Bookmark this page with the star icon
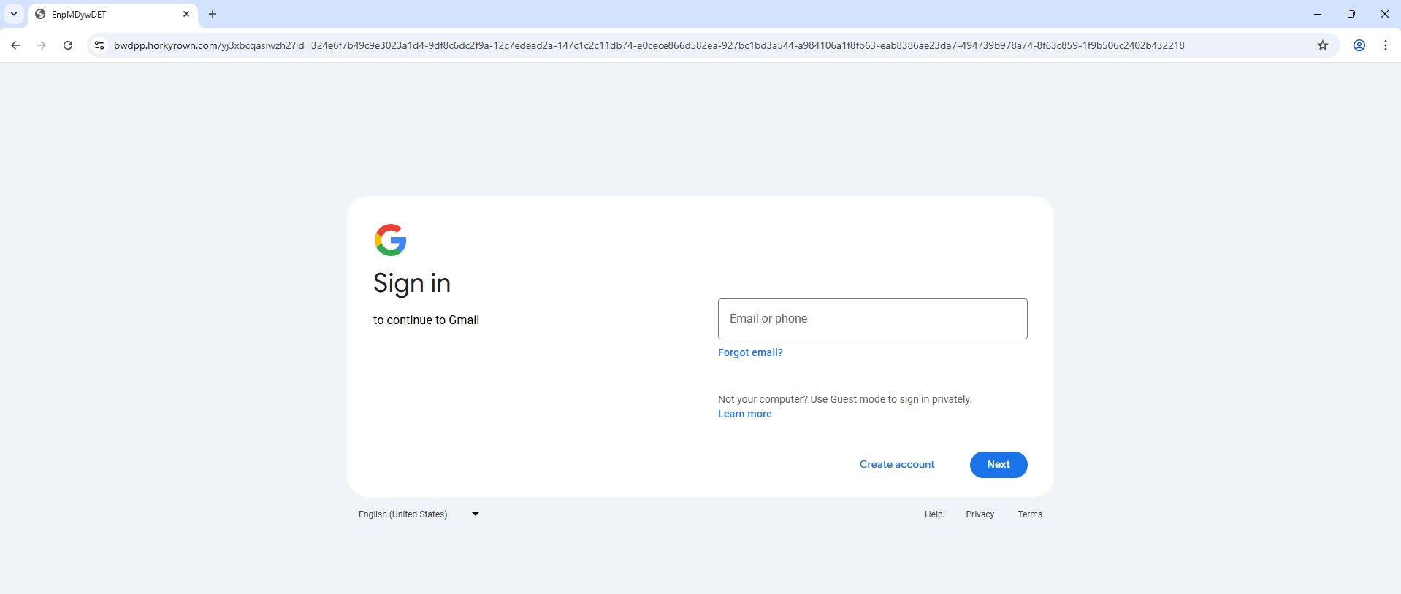1401x594 pixels. (1322, 45)
